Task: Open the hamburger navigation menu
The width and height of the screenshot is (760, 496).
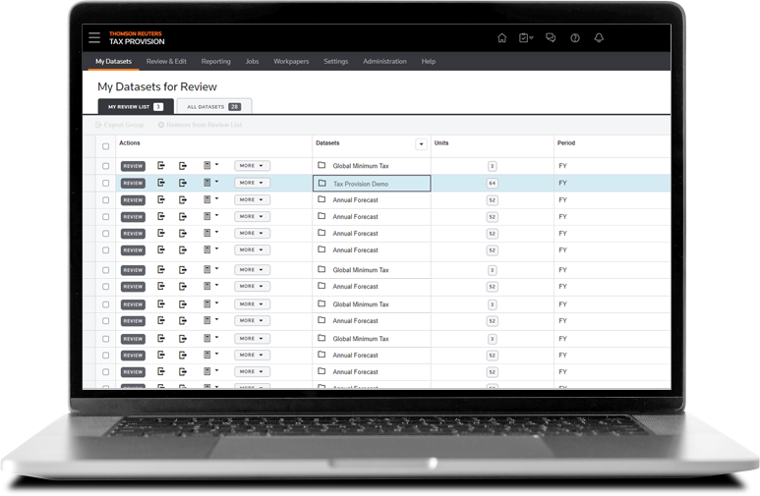Action: pyautogui.click(x=94, y=37)
